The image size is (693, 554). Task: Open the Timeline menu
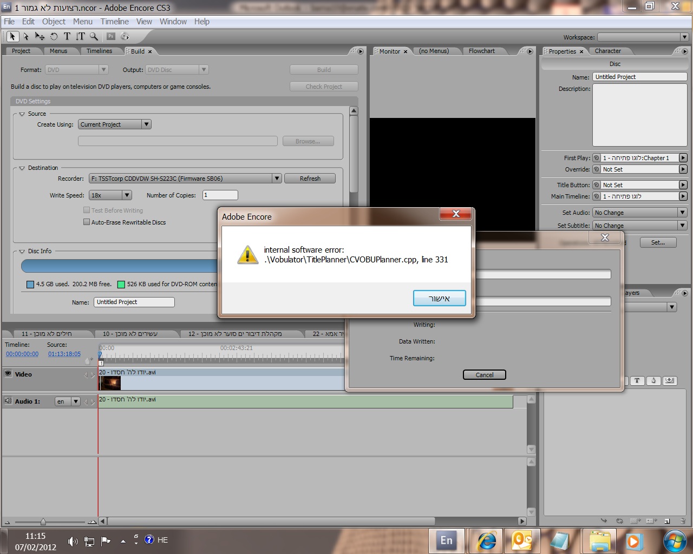[x=115, y=22]
